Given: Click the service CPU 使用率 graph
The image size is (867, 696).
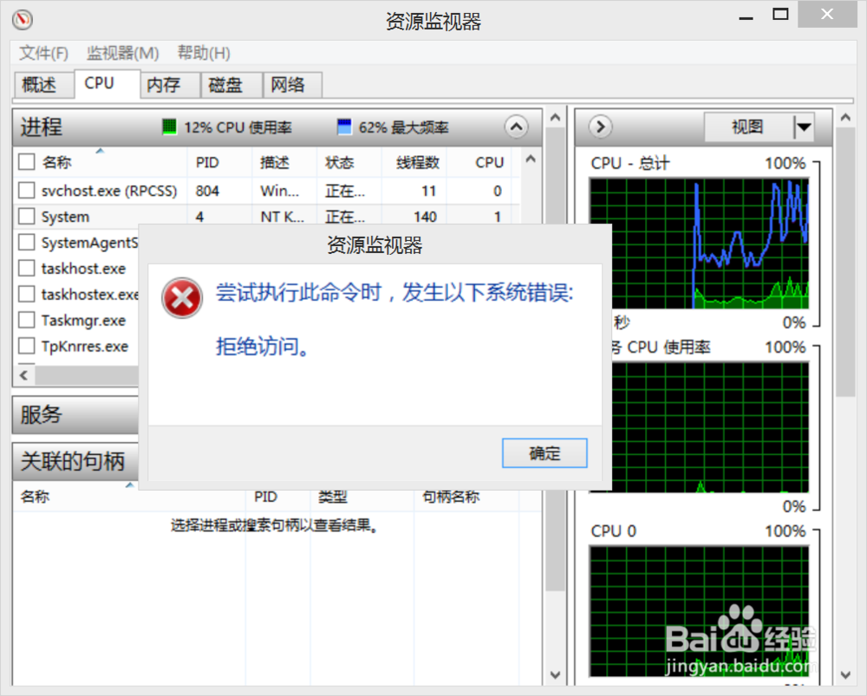Looking at the screenshot, I should click(711, 426).
